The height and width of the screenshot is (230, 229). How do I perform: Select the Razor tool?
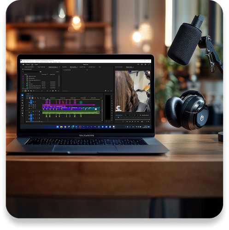coord(23,103)
